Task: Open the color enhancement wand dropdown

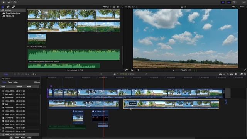Action: (x=133, y=70)
